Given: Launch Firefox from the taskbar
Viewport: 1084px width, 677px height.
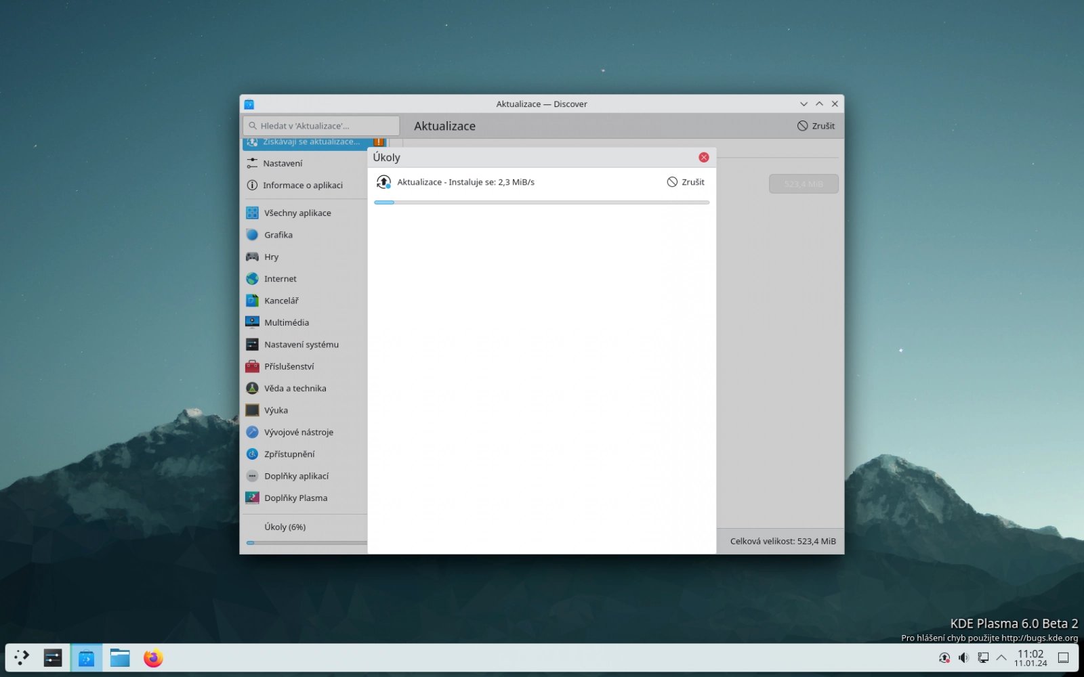Looking at the screenshot, I should [x=153, y=657].
